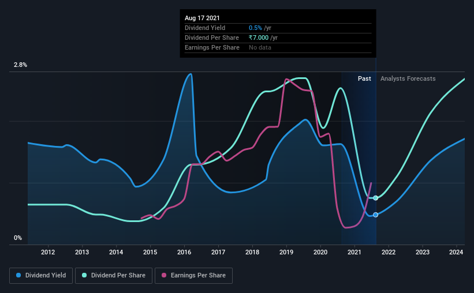Click the 'Aug 17 2021' tooltip date

pos(202,18)
